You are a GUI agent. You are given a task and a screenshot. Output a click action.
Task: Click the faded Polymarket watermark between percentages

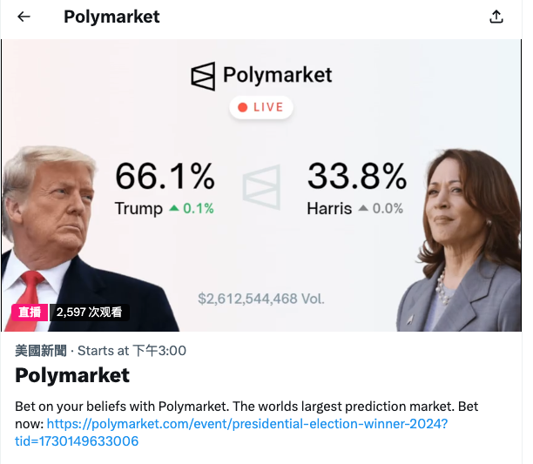pyautogui.click(x=260, y=187)
